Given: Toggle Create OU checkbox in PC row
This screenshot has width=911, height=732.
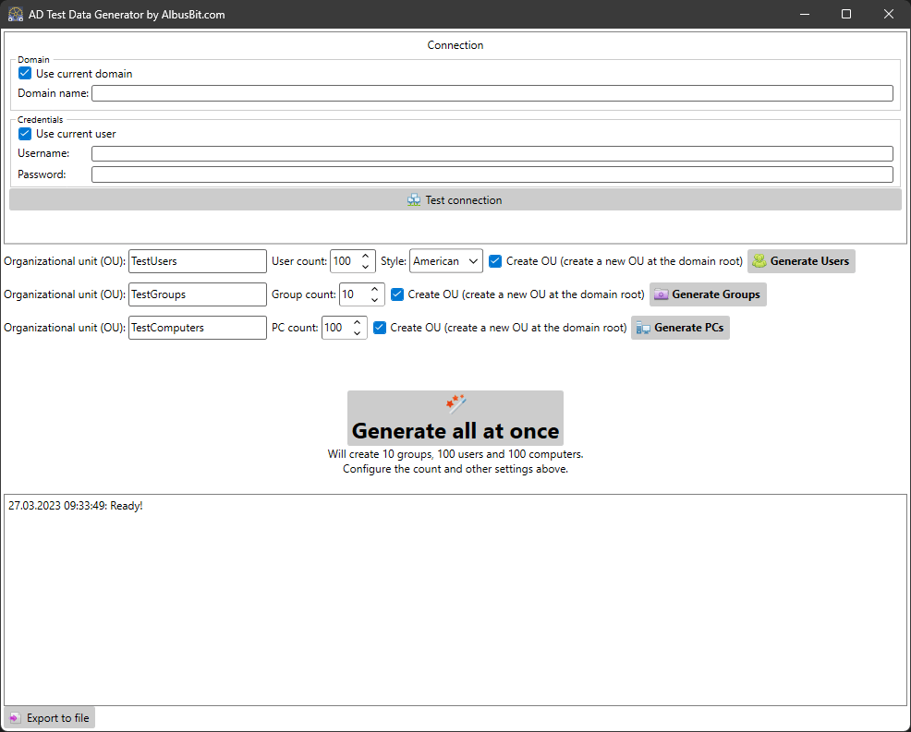Looking at the screenshot, I should click(380, 328).
